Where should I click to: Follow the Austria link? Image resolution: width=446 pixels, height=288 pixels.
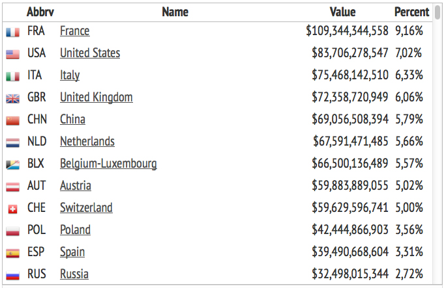coord(76,186)
